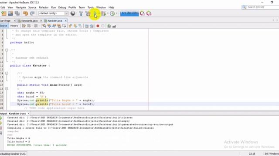
Task: Click the globe browser icon
Action: pyautogui.click(x=73, y=13)
